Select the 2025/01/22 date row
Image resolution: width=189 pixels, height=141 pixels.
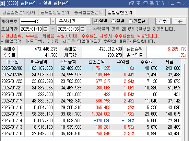91,81
